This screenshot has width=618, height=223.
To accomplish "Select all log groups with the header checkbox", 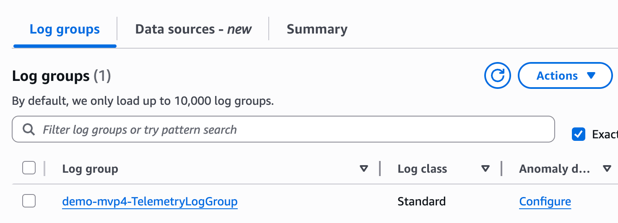I will tap(29, 168).
